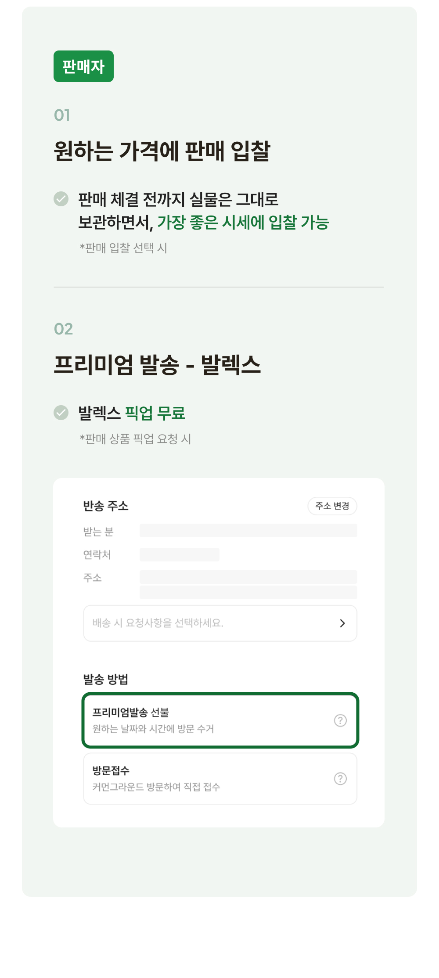439x978 pixels.
Task: Click chevron arrow in 배송 요청사항 box
Action: pos(342,623)
